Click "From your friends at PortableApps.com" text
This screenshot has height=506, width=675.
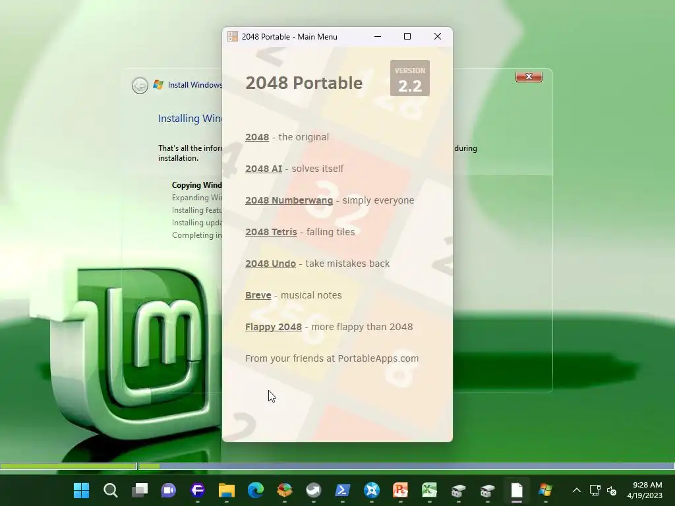tap(332, 358)
